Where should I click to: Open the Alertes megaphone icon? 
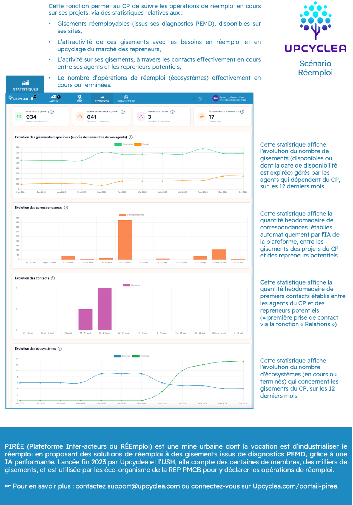point(53,97)
